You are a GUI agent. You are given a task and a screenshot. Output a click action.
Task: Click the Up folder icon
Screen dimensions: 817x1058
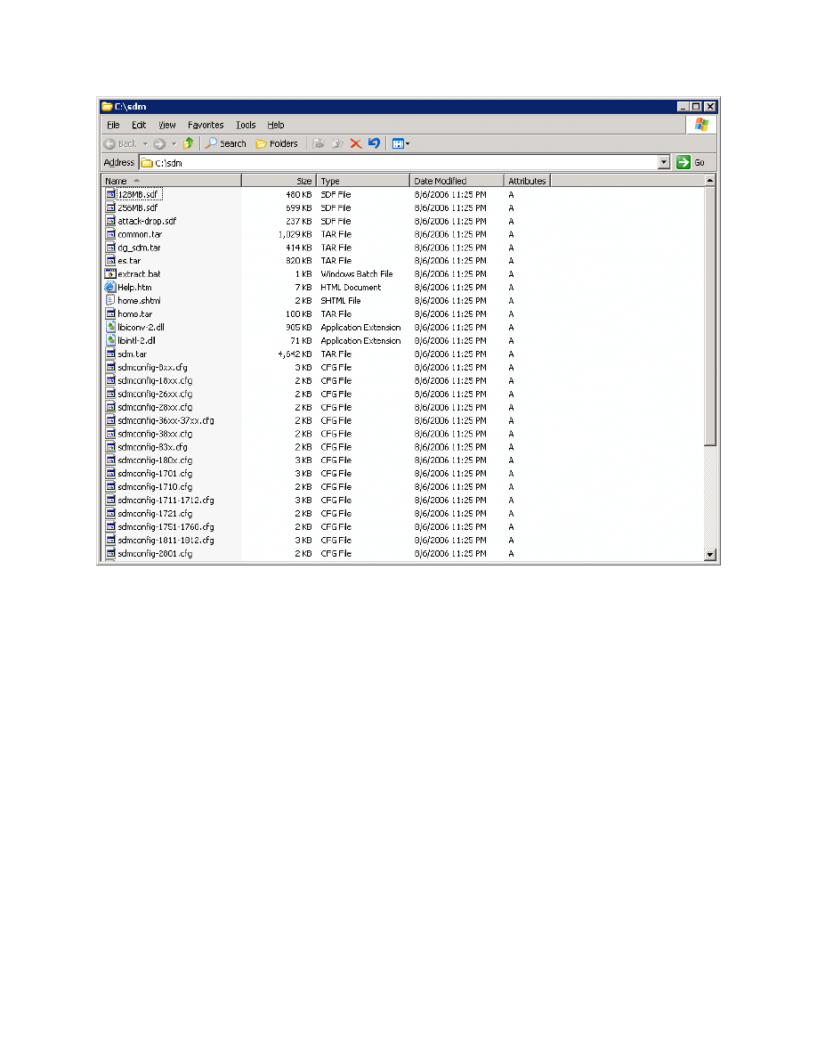click(188, 143)
